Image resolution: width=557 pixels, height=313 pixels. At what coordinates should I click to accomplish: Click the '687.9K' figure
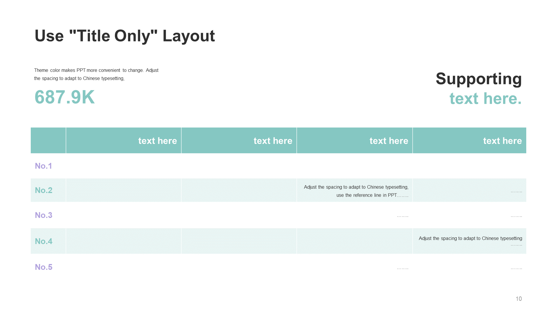65,97
